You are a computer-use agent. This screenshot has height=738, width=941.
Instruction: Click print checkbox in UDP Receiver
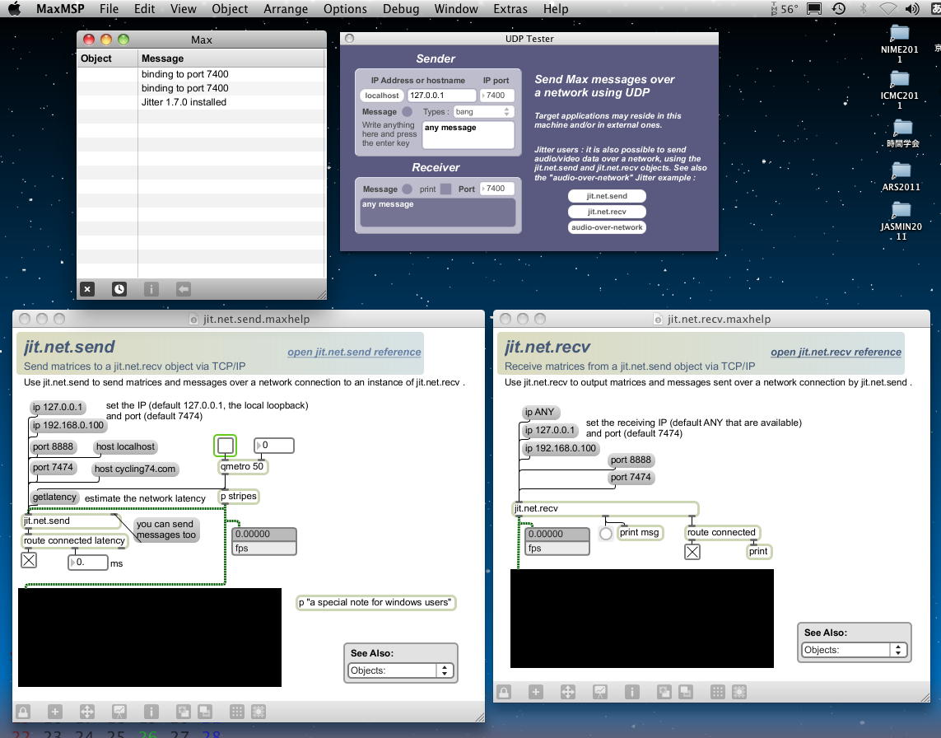(445, 189)
